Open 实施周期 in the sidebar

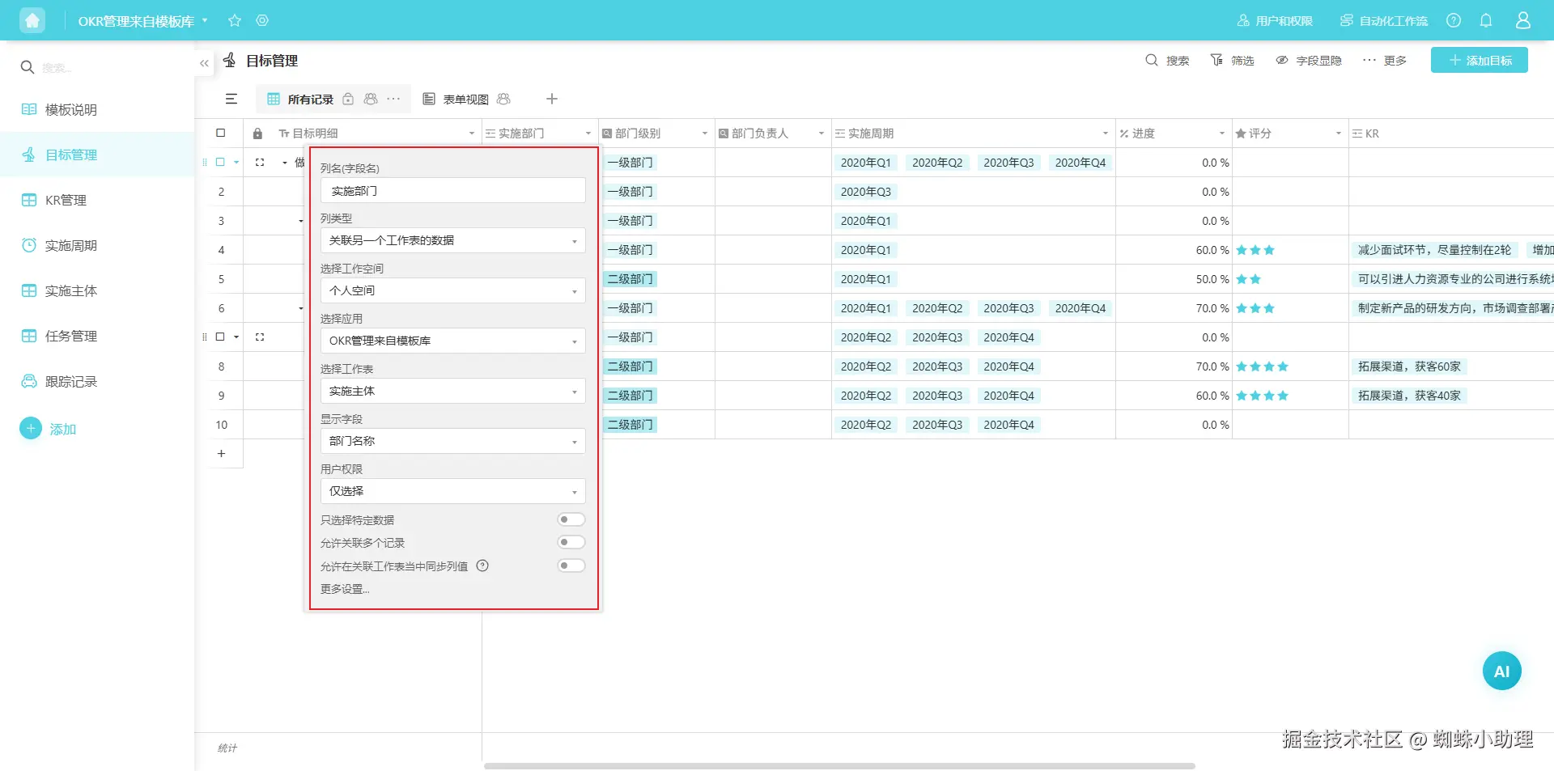(97, 245)
